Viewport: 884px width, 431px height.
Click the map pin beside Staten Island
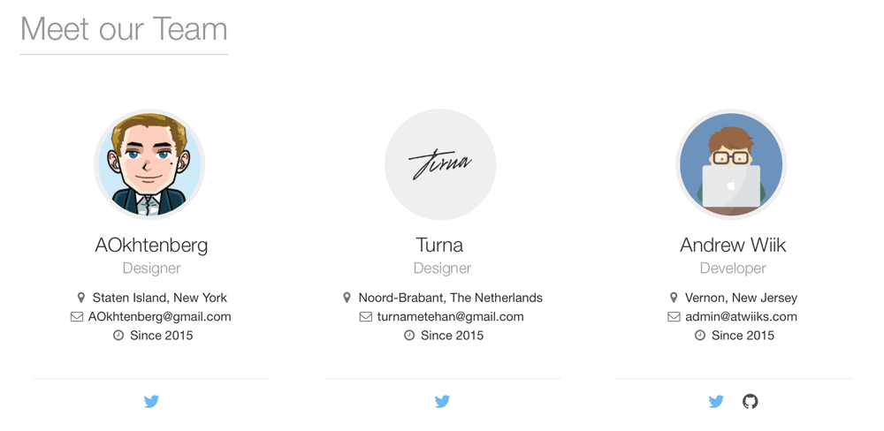tap(81, 298)
